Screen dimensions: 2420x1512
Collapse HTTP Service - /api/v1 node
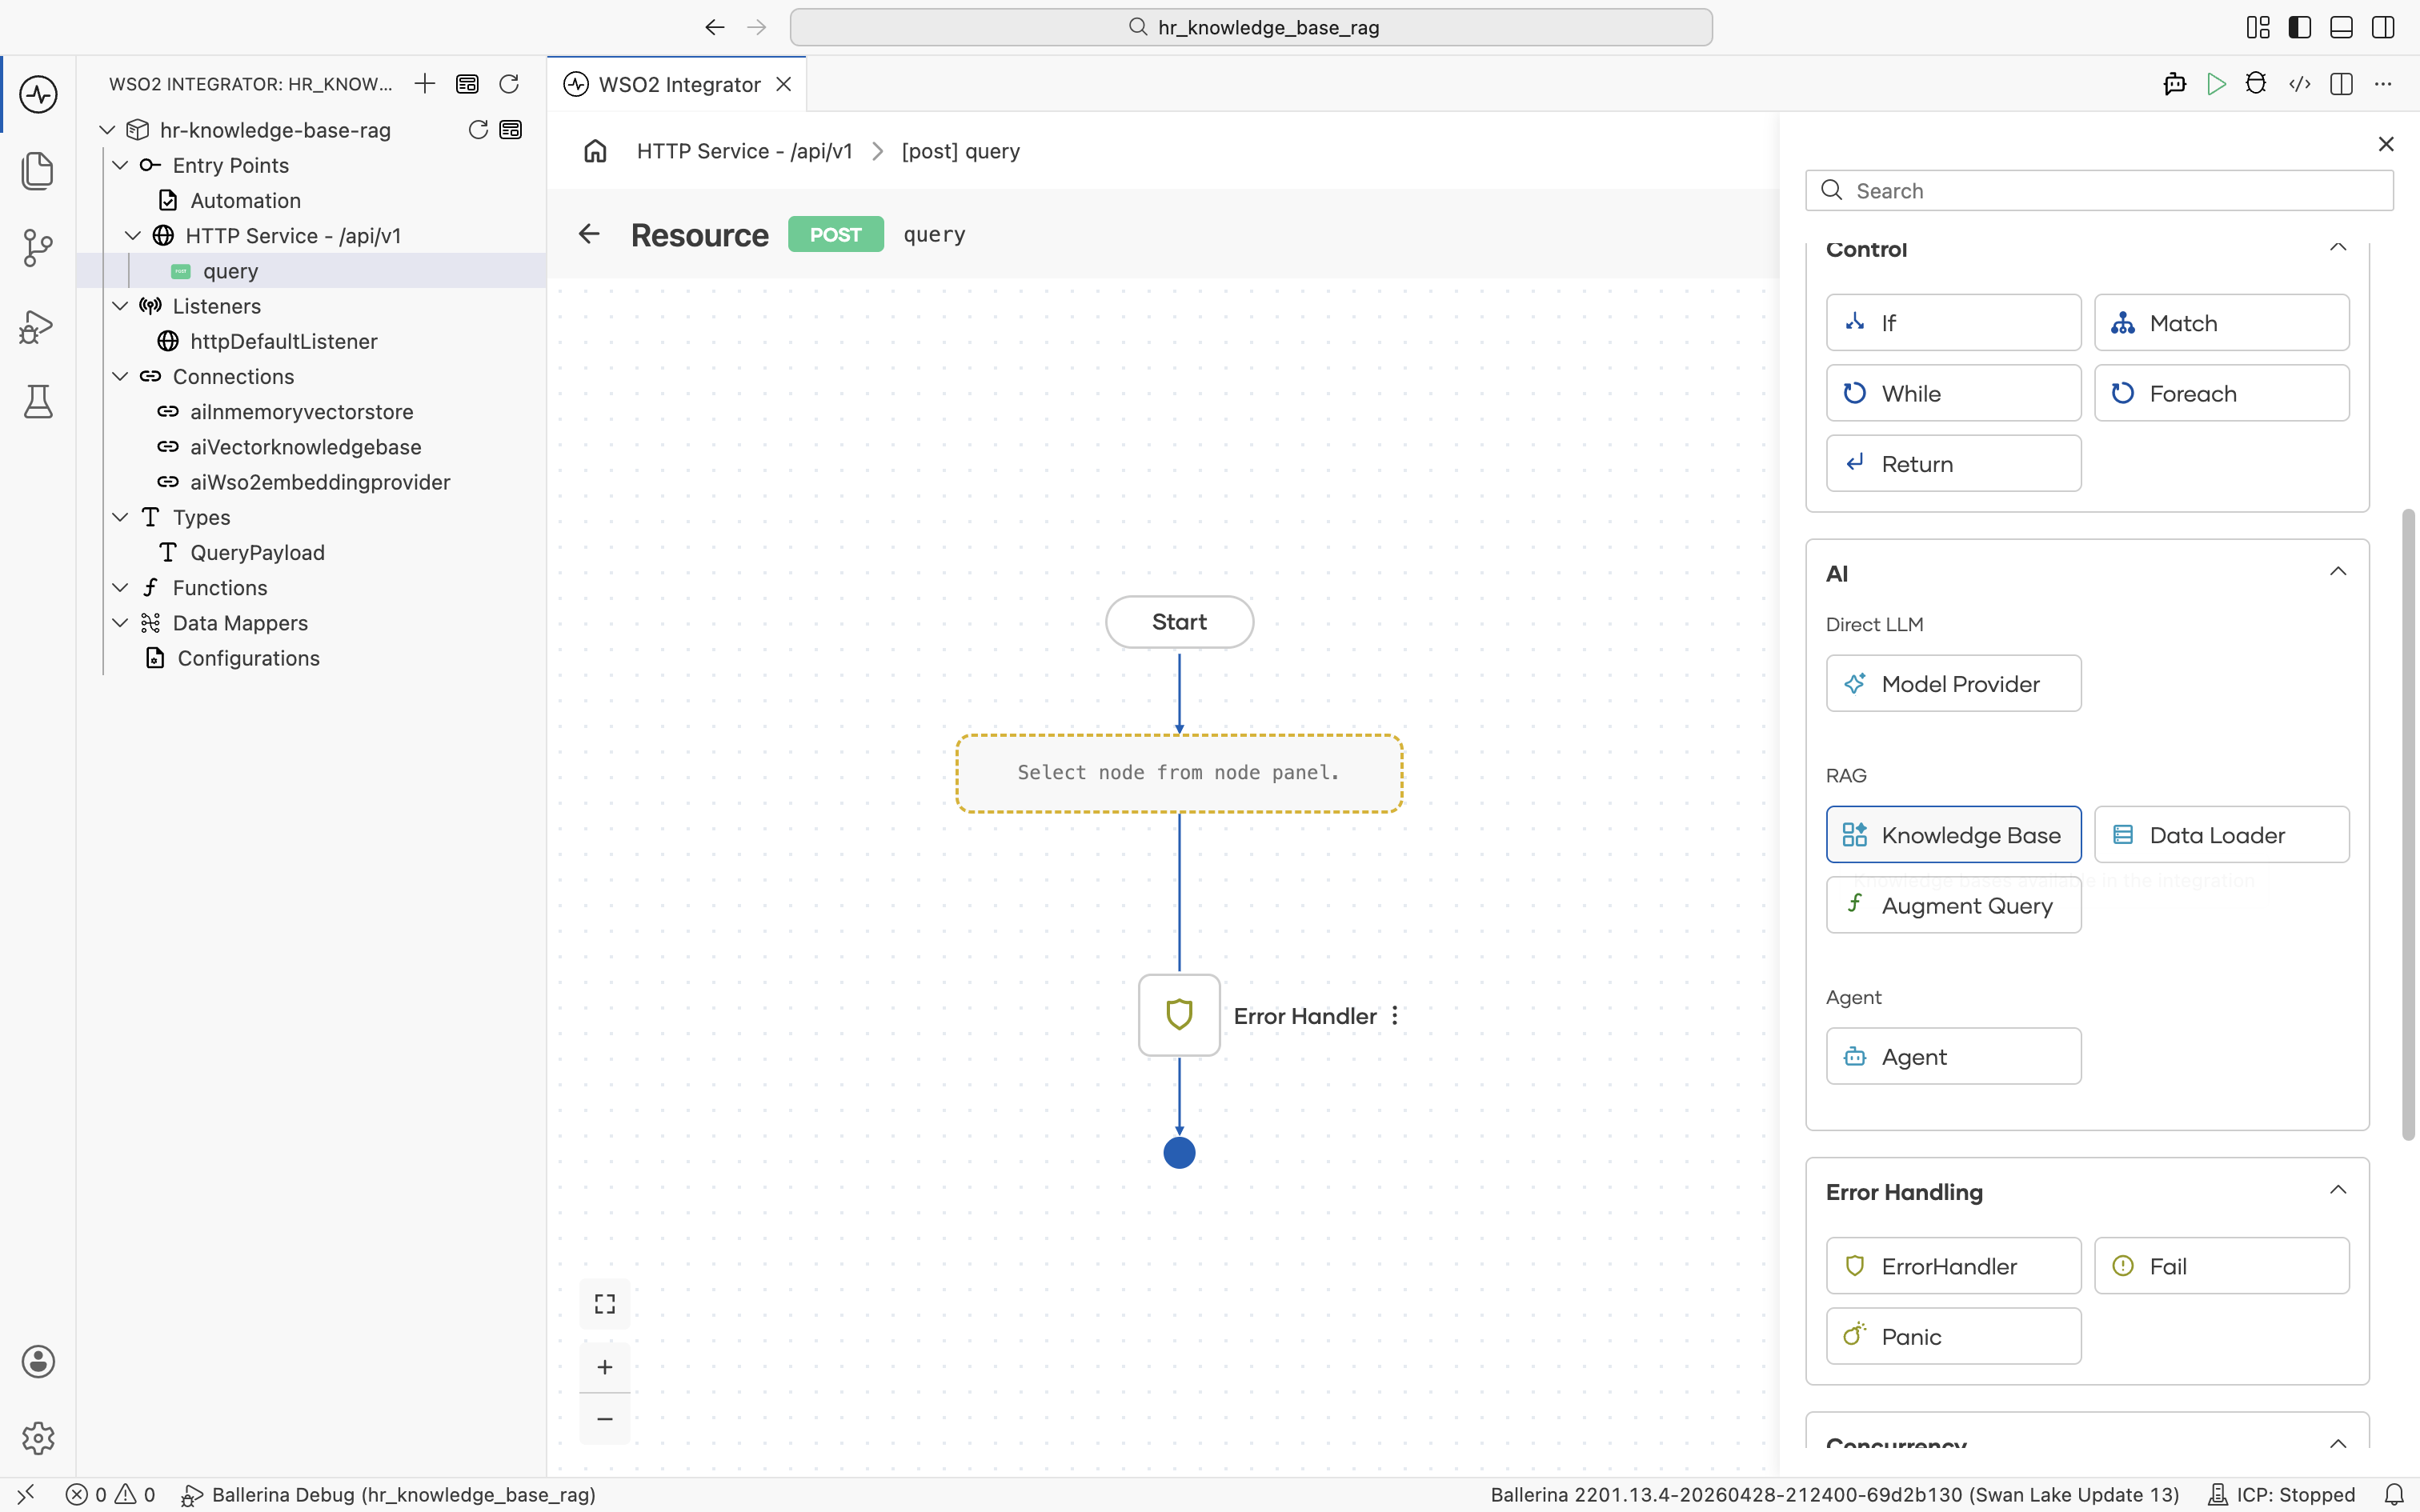pyautogui.click(x=133, y=236)
